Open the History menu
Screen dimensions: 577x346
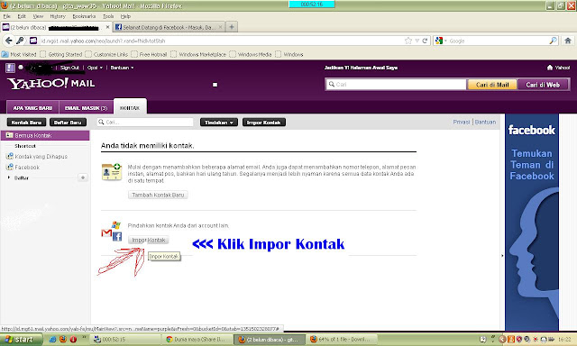[x=58, y=16]
